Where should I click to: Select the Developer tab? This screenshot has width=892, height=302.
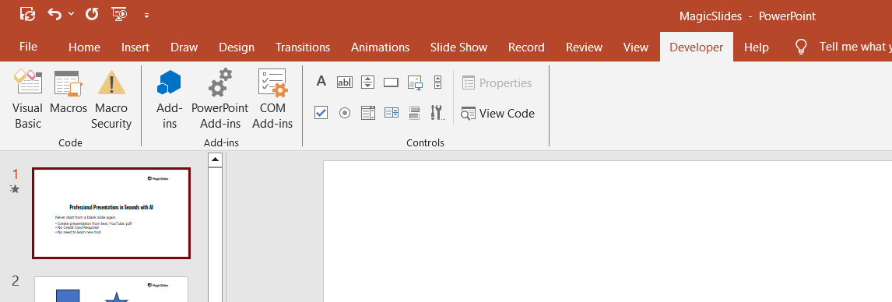click(697, 47)
